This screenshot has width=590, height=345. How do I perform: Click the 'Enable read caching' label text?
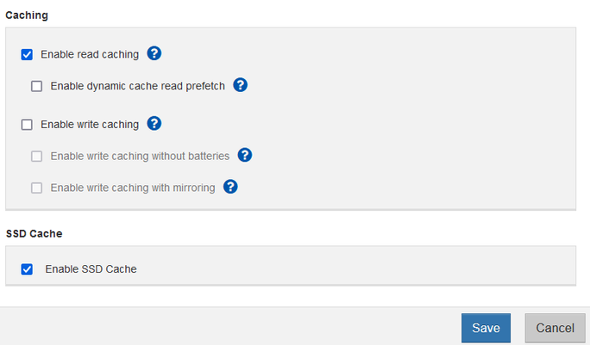click(x=90, y=55)
